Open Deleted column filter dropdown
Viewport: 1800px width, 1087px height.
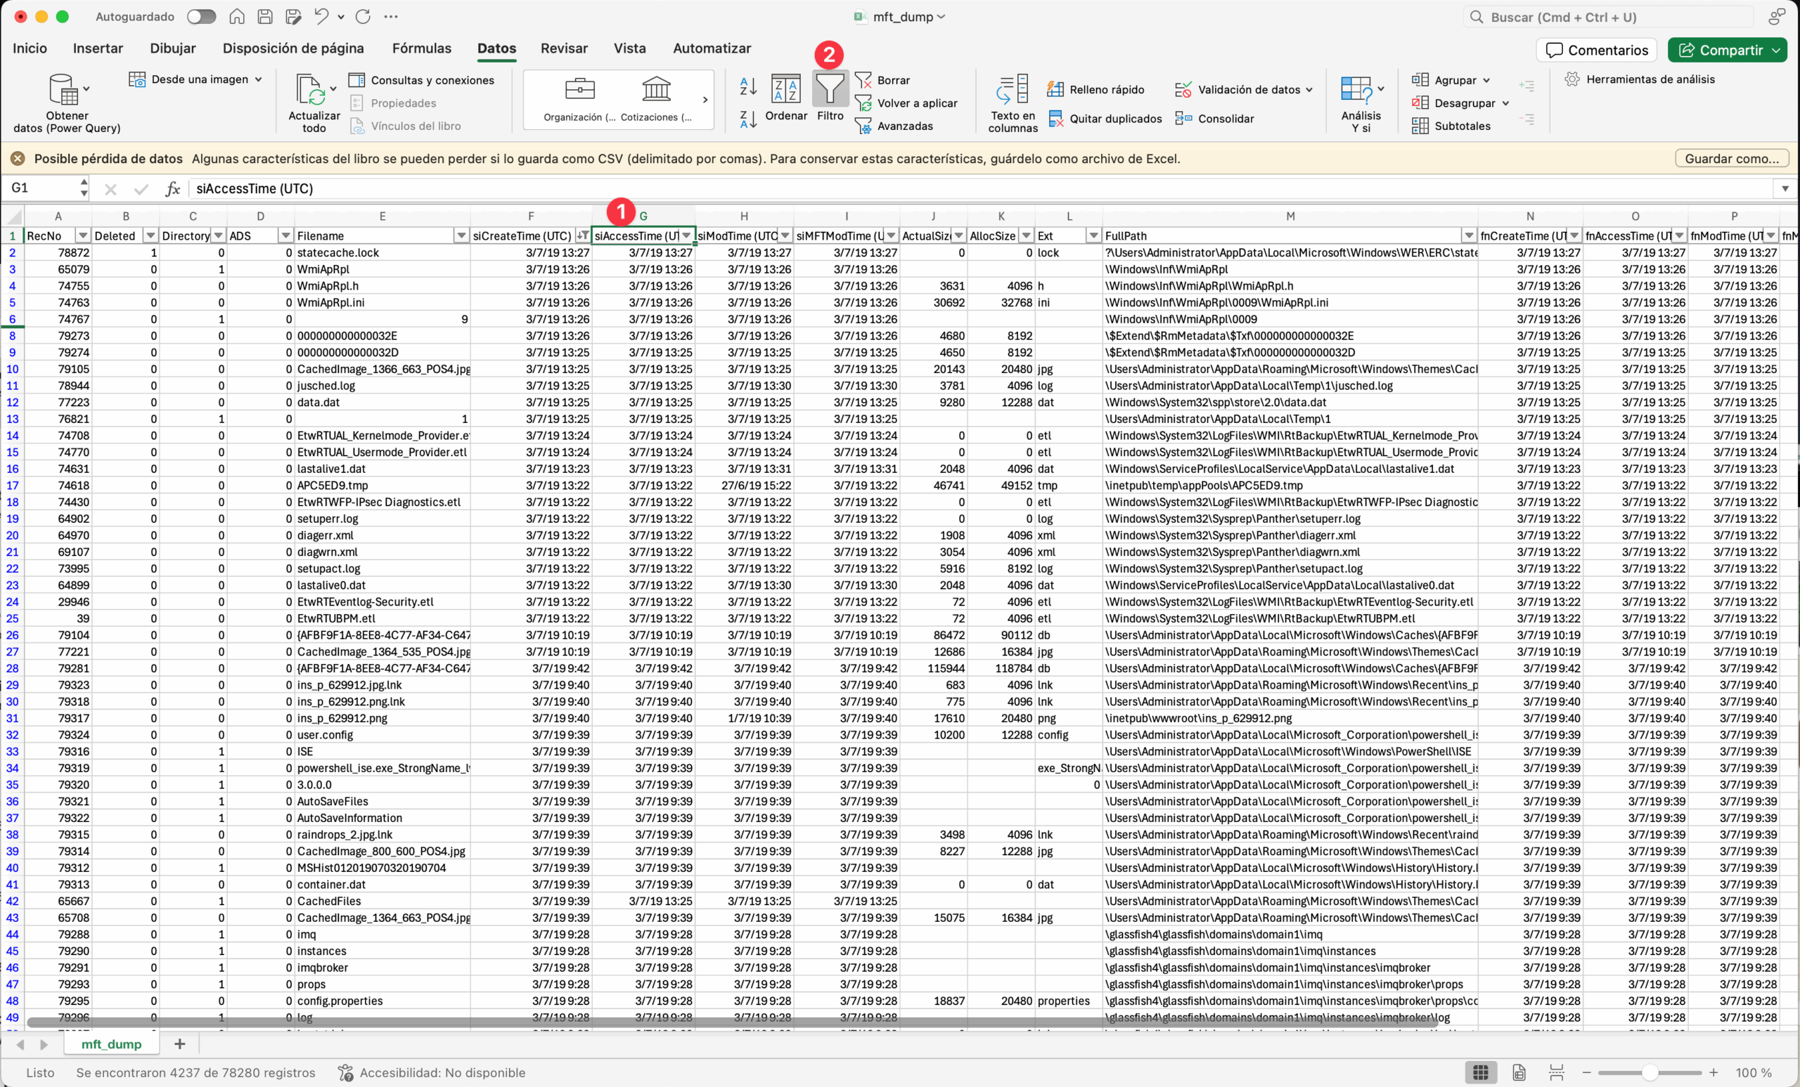tap(150, 236)
